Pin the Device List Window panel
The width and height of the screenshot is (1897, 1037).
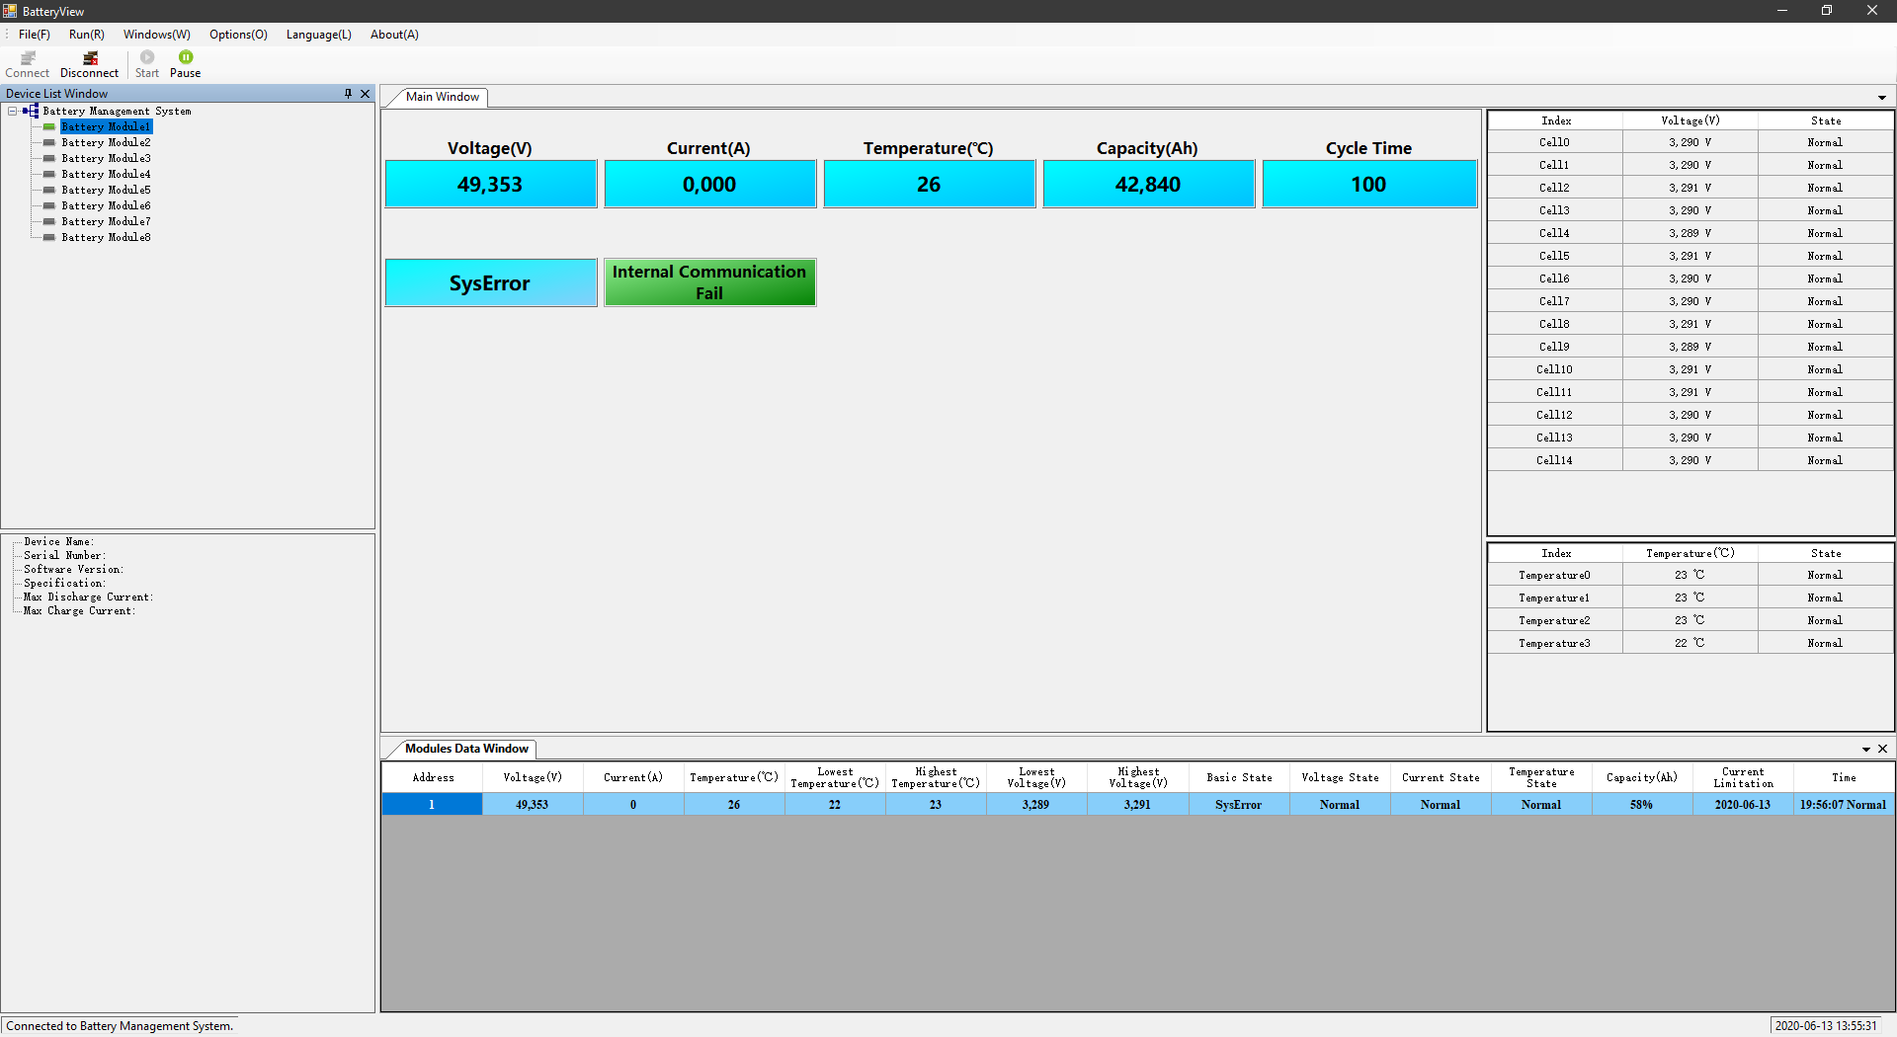click(348, 94)
